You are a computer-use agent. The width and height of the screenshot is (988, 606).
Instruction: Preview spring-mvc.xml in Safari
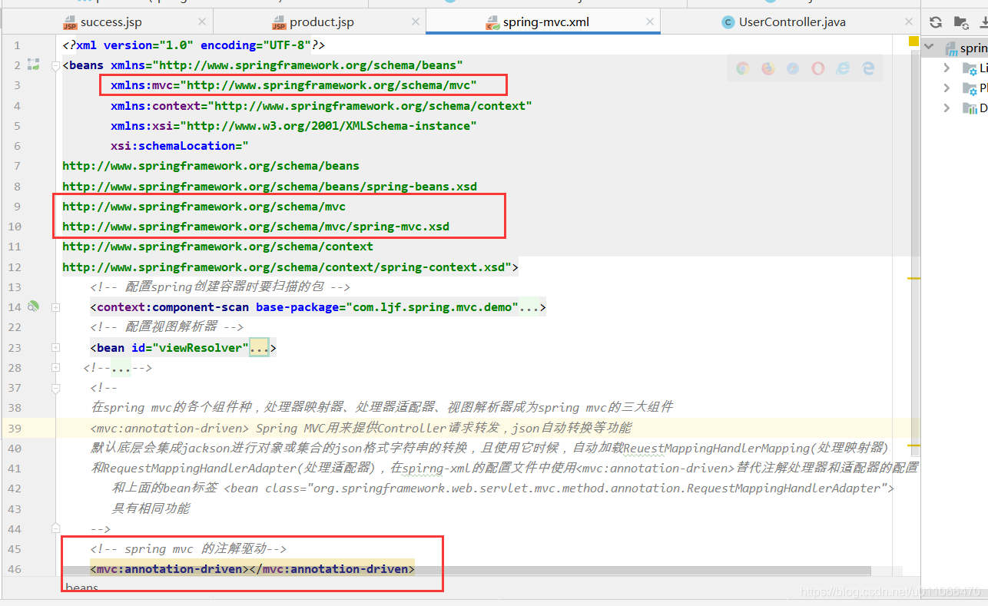click(792, 68)
